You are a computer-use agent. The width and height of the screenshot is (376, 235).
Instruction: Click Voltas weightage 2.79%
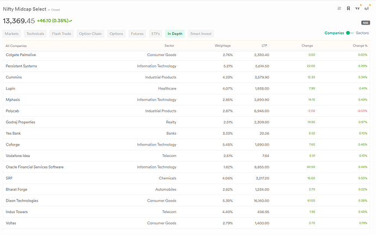[x=228, y=223]
